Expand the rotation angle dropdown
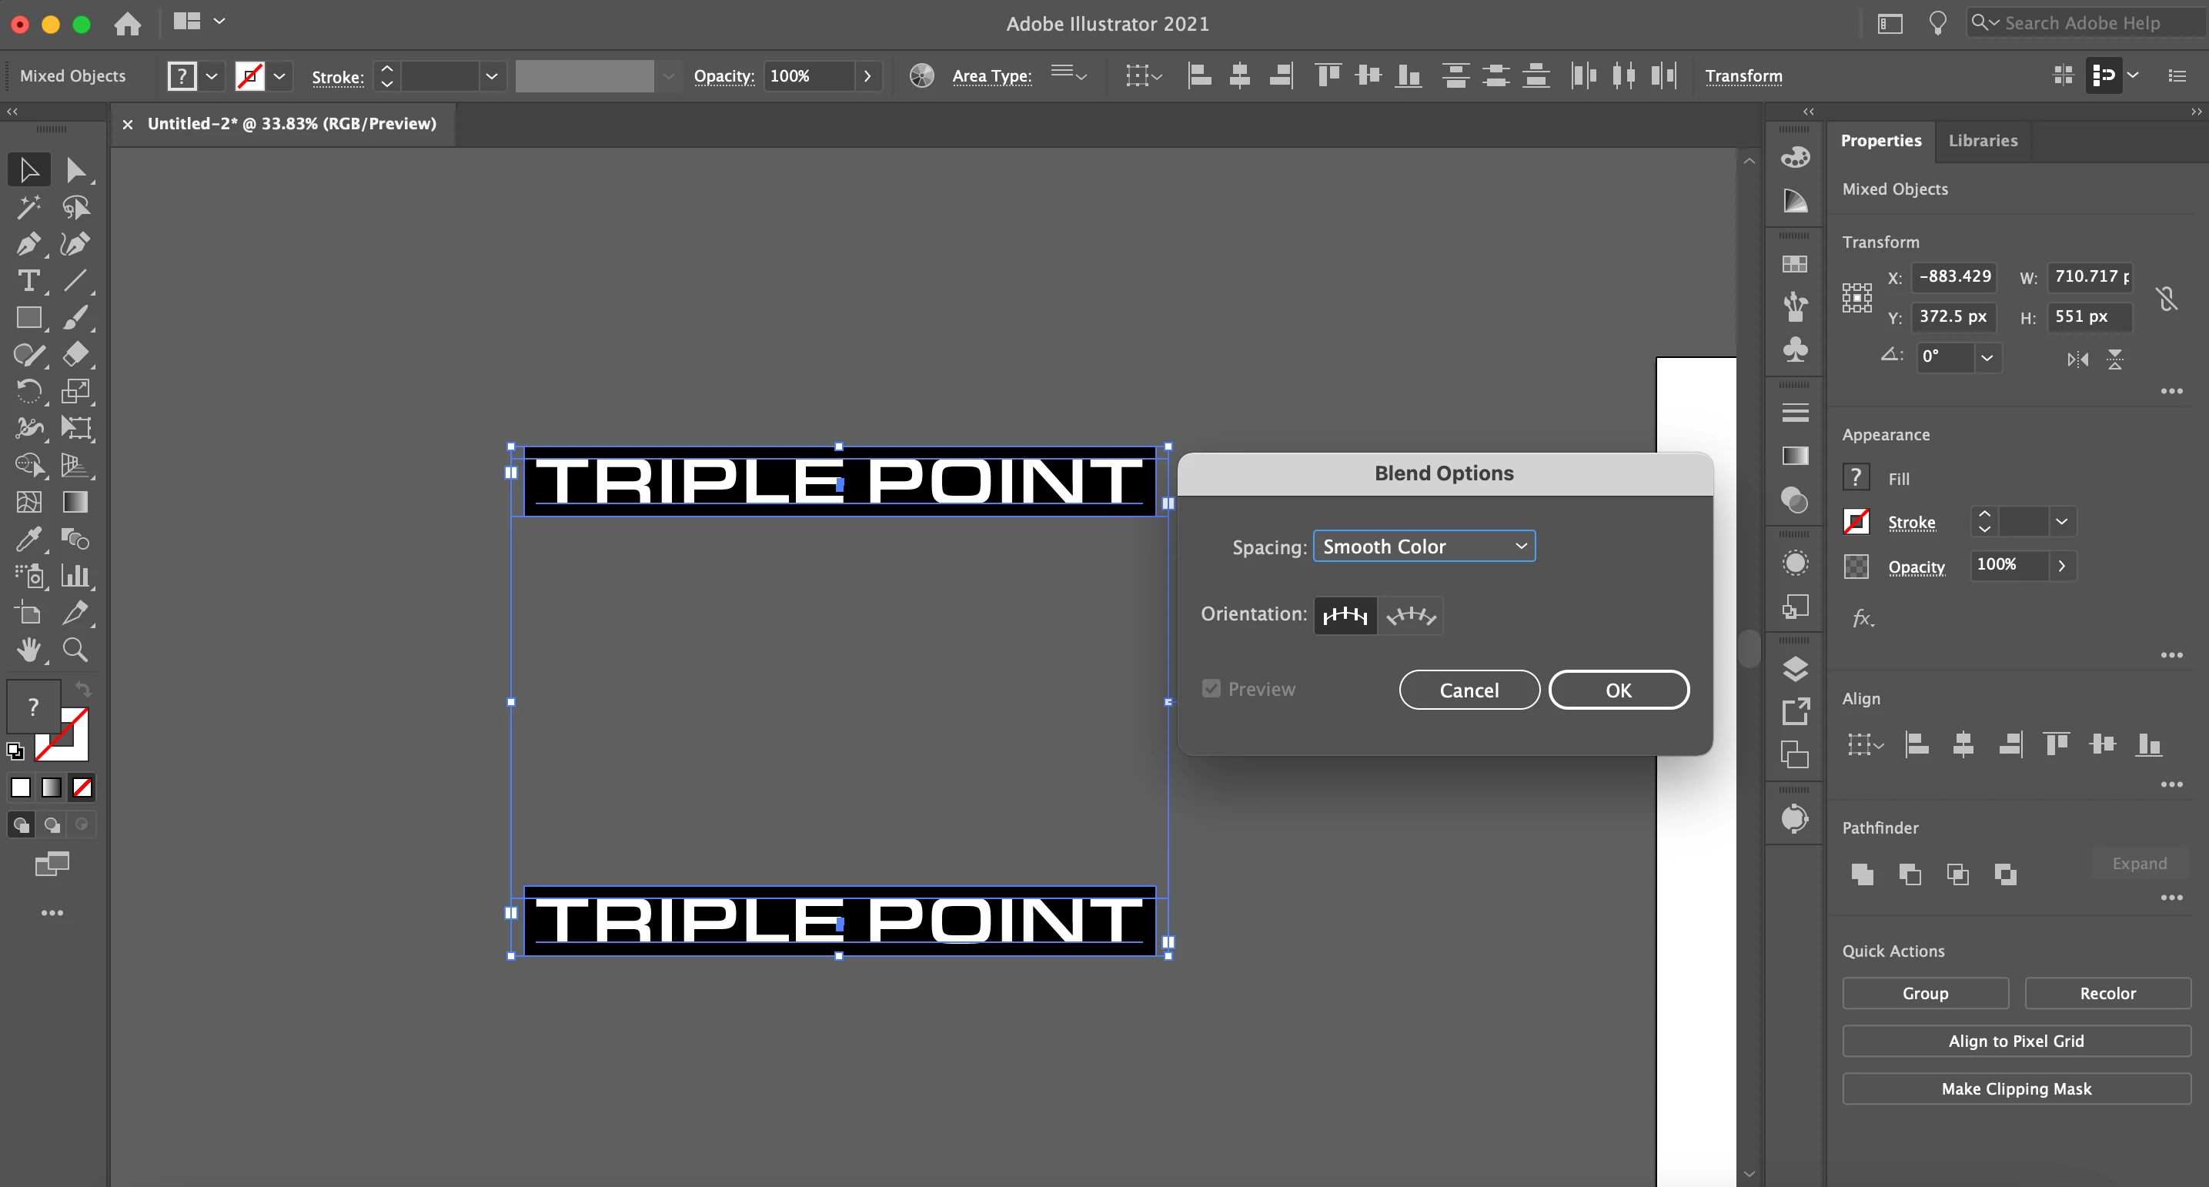This screenshot has width=2209, height=1187. pos(1986,356)
